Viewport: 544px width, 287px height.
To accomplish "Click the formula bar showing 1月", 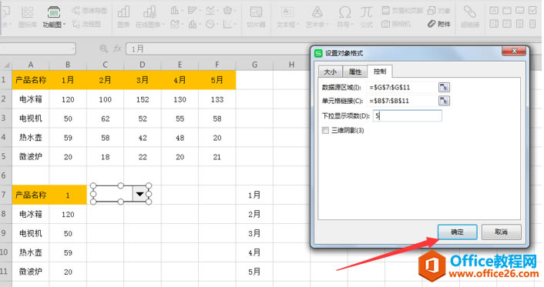I will pos(218,49).
